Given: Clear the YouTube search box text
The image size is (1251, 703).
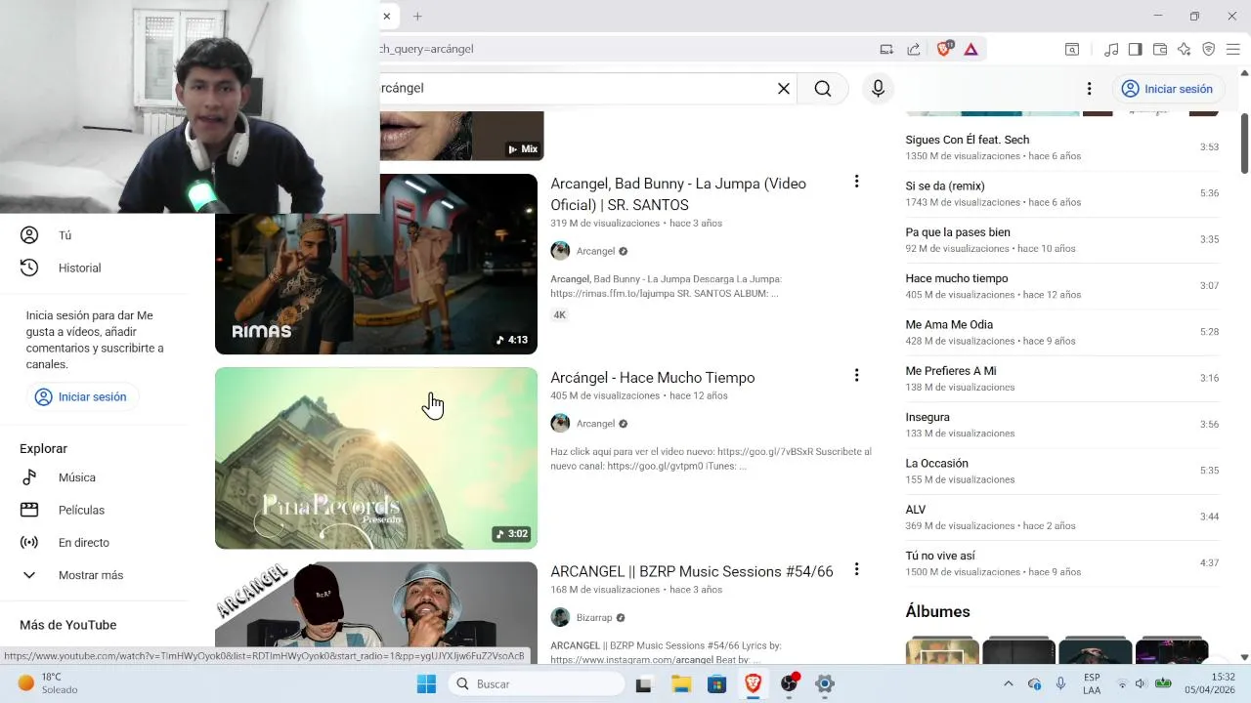Looking at the screenshot, I should (x=783, y=89).
